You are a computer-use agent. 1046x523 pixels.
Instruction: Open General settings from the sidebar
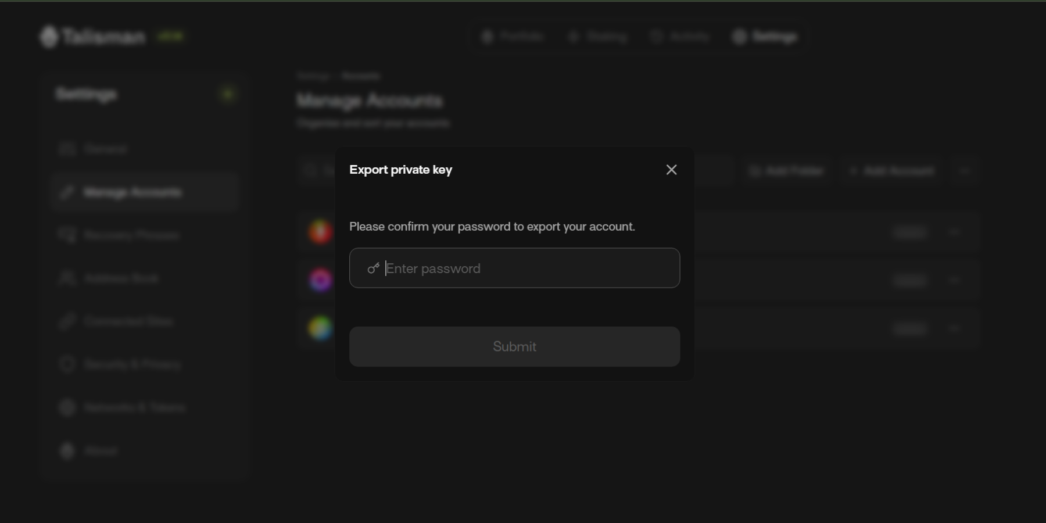click(x=105, y=149)
